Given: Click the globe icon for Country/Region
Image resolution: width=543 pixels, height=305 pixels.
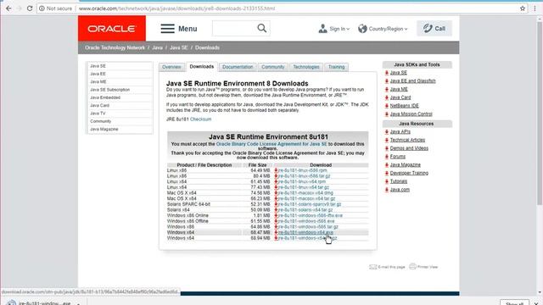Looking at the screenshot, I should (362, 29).
